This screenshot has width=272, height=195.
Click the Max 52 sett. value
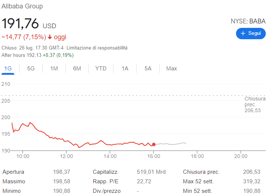[251, 181]
